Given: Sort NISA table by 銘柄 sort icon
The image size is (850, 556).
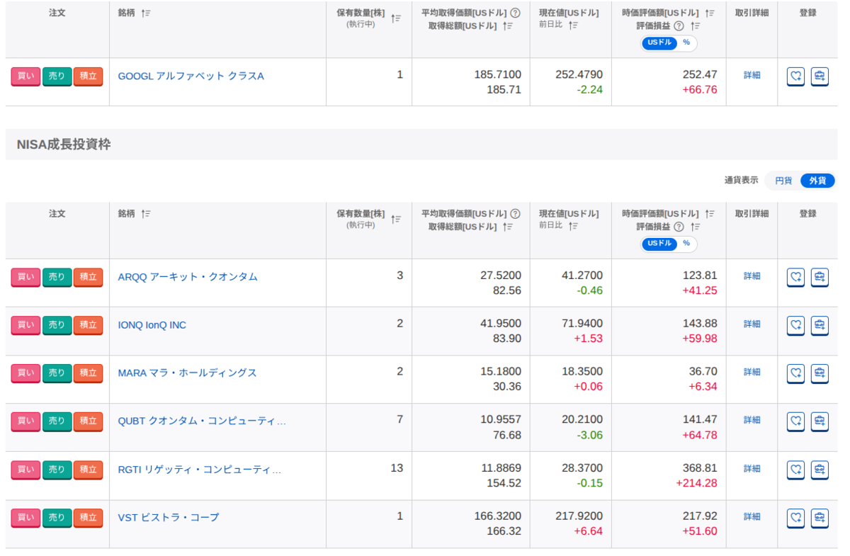Looking at the screenshot, I should pyautogui.click(x=146, y=213).
